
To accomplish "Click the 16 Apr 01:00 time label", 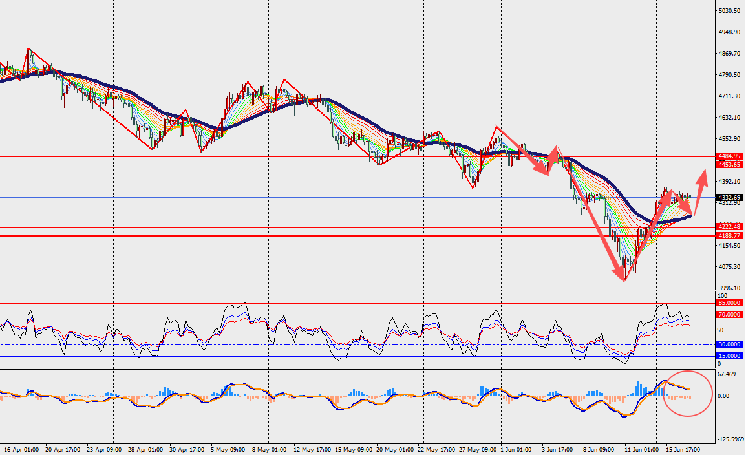I will coord(21,449).
